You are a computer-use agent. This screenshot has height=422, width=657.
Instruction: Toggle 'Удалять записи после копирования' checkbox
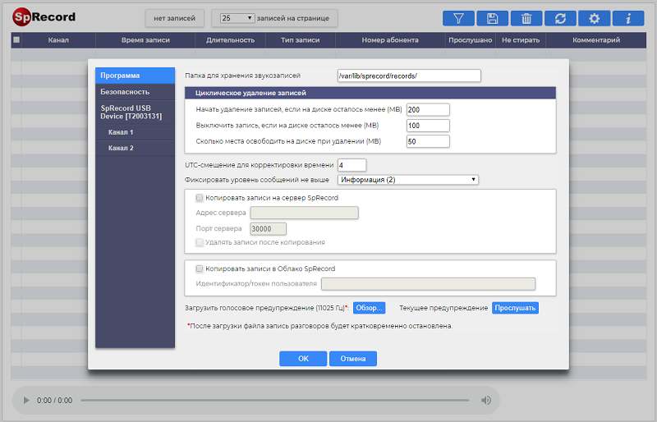(x=200, y=242)
